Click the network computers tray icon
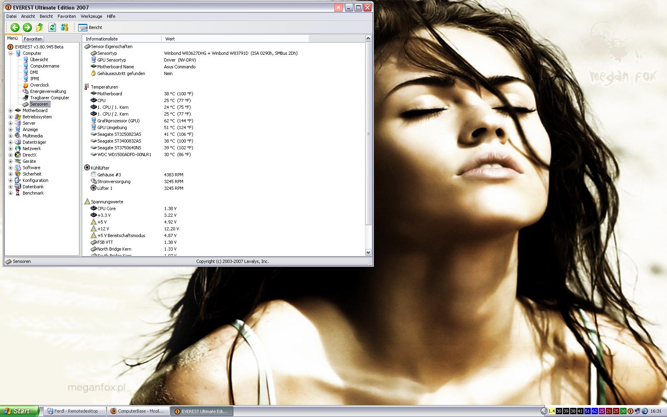667x417 pixels. pos(637,411)
